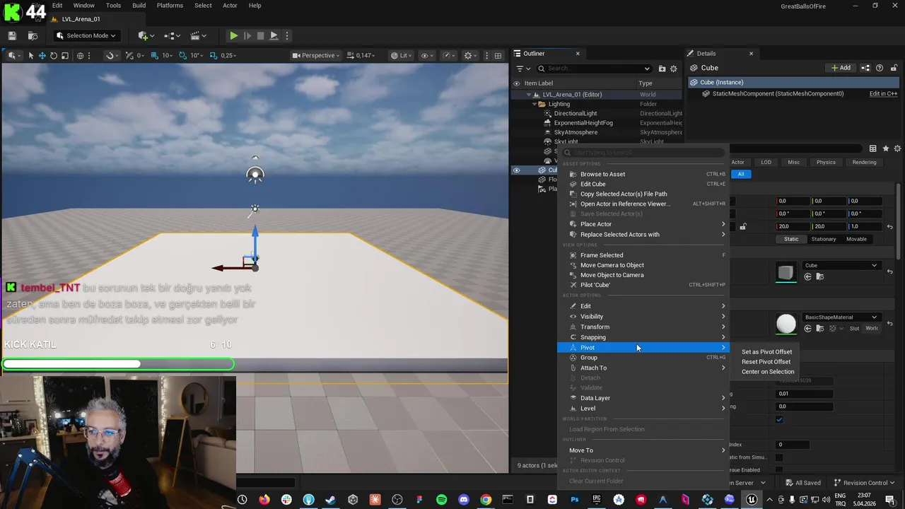905x509 pixels.
Task: Open the Details help question-mark icon
Action: pyautogui.click(x=880, y=68)
